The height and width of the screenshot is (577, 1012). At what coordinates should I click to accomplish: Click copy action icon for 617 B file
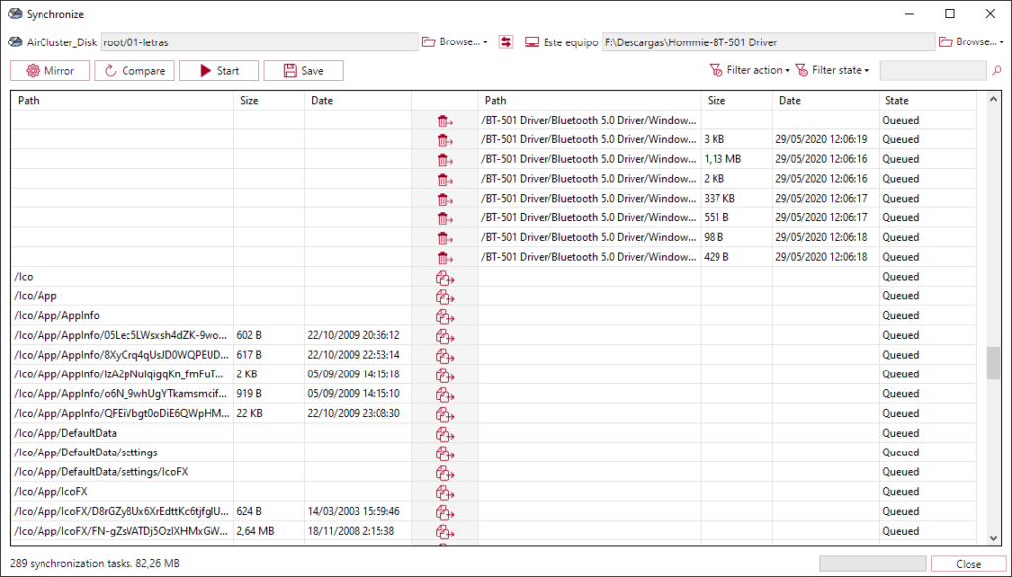coord(444,355)
